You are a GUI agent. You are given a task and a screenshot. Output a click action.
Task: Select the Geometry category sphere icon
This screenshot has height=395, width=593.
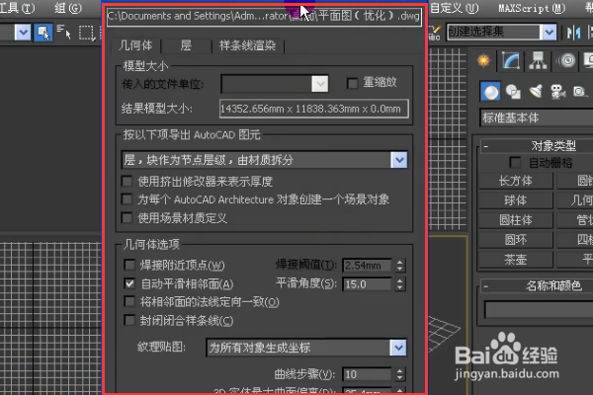[490, 92]
